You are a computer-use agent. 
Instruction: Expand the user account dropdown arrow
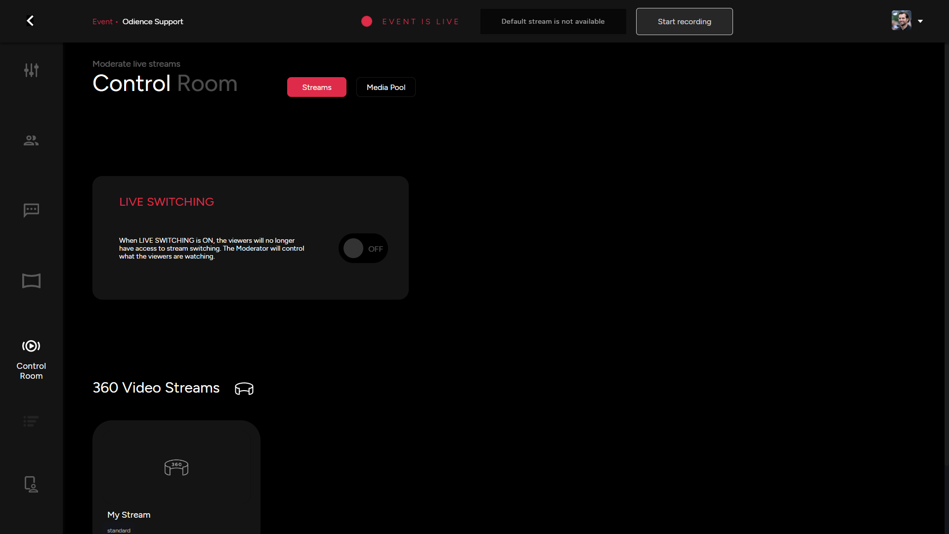920,21
